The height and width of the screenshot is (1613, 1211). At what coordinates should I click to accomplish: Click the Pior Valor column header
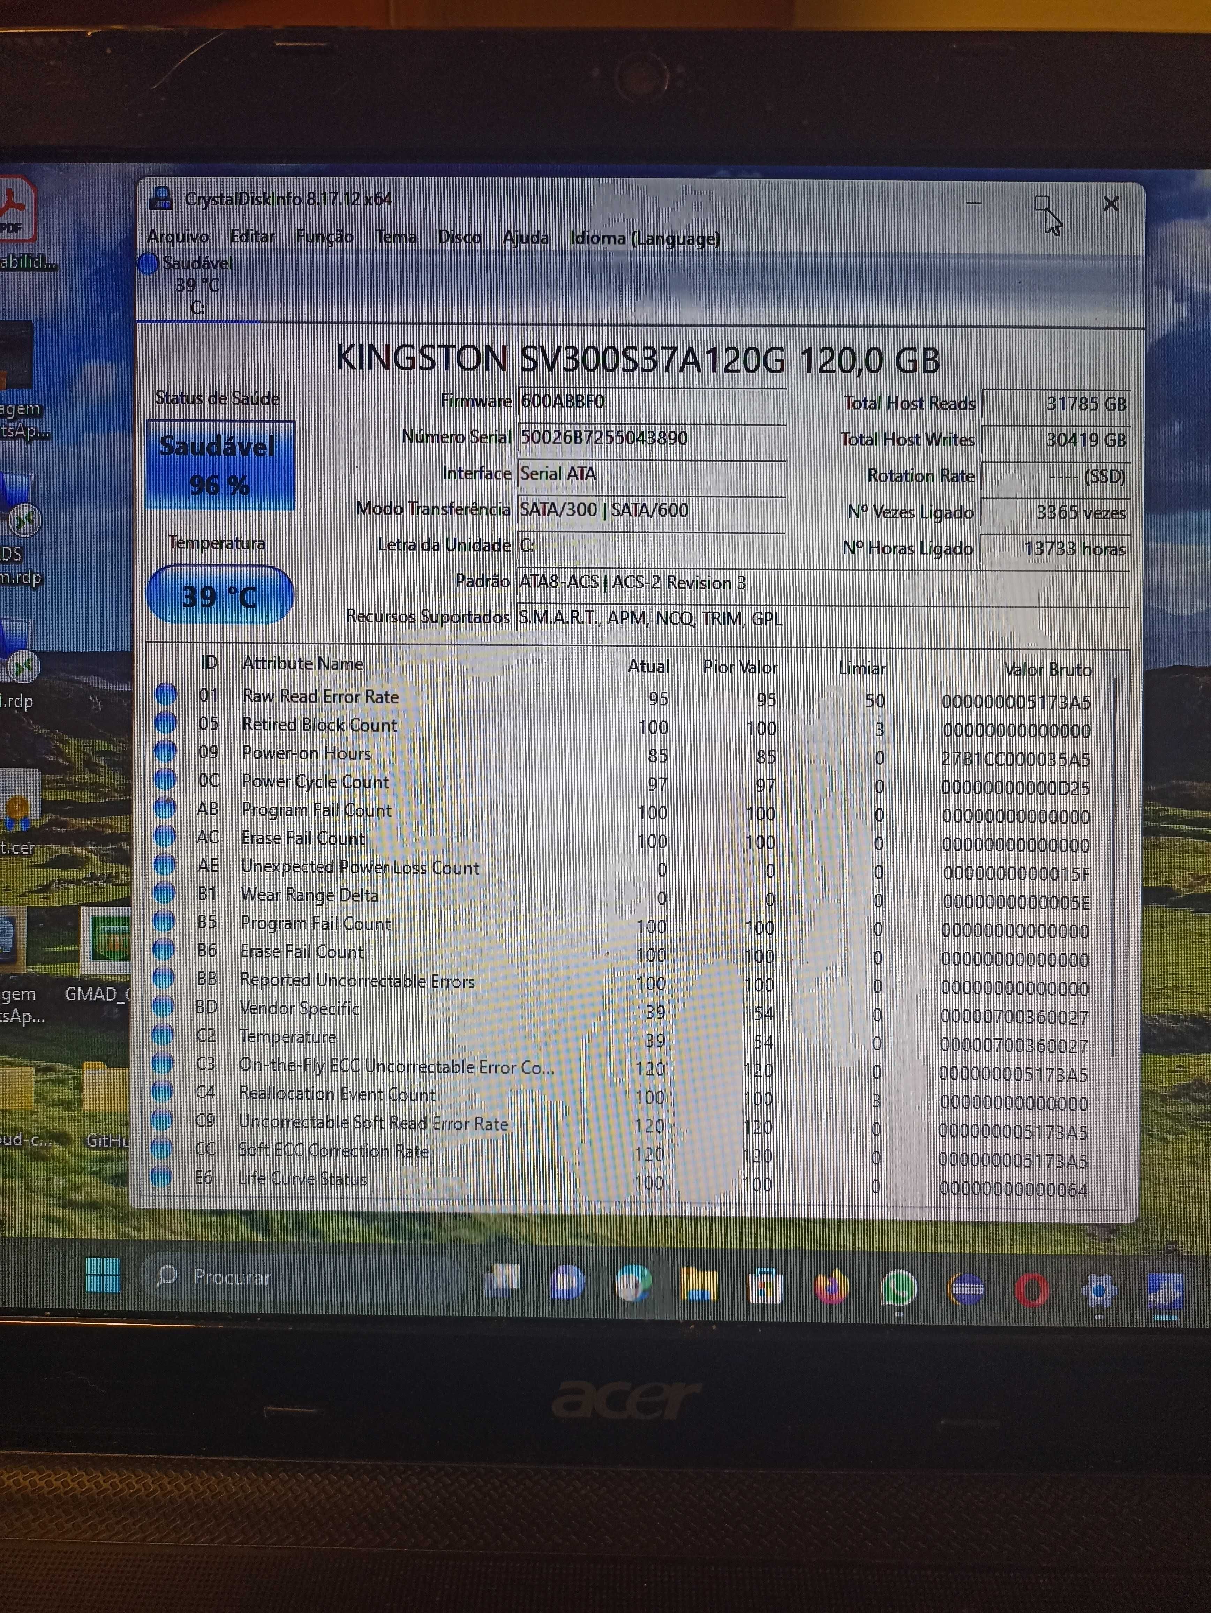click(x=740, y=667)
